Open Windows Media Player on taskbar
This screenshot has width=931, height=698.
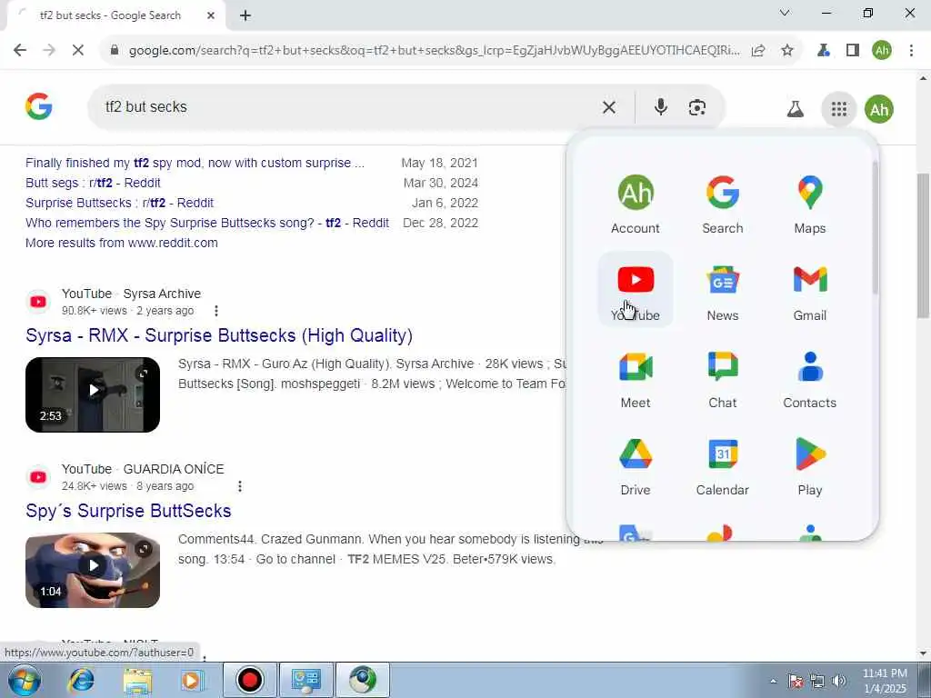[x=192, y=680]
